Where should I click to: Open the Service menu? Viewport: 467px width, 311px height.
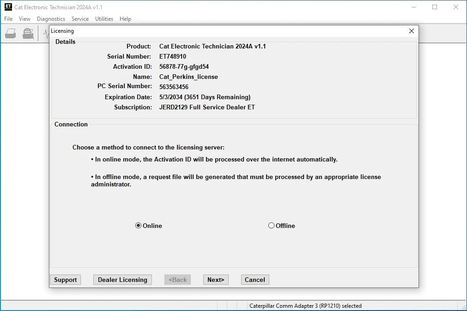[x=80, y=19]
